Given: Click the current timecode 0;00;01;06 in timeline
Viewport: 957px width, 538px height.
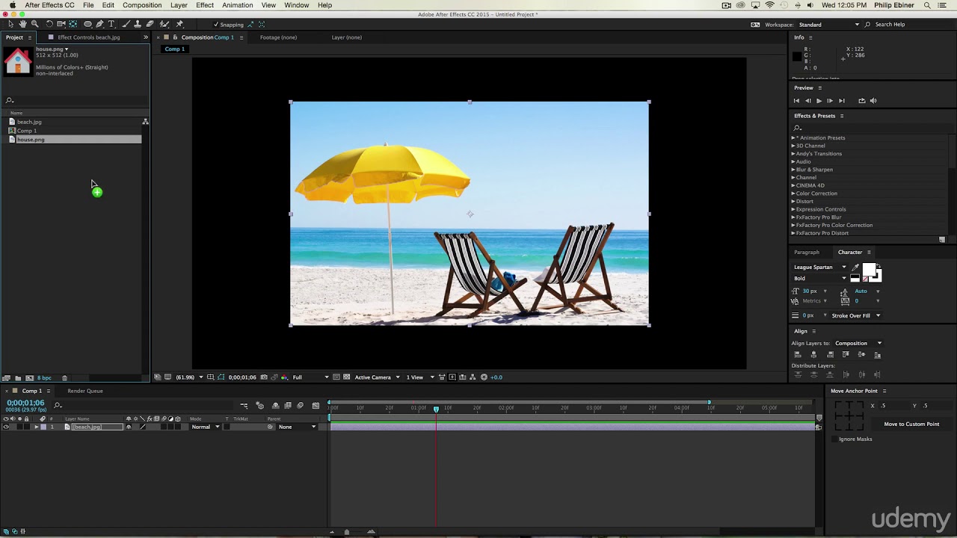Looking at the screenshot, I should click(25, 403).
